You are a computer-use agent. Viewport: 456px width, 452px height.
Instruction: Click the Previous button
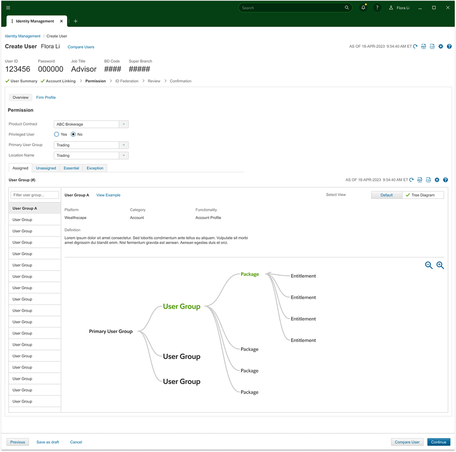(x=18, y=442)
